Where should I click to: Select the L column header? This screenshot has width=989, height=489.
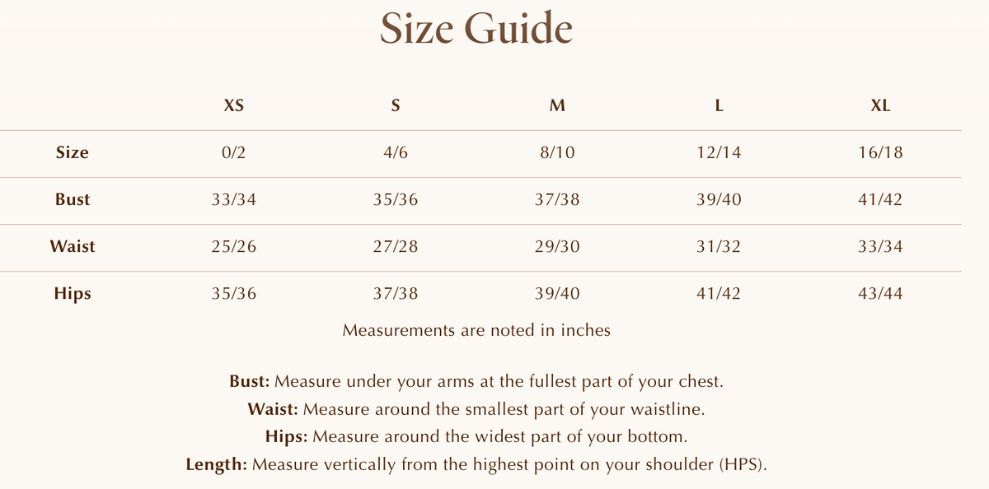coord(719,105)
